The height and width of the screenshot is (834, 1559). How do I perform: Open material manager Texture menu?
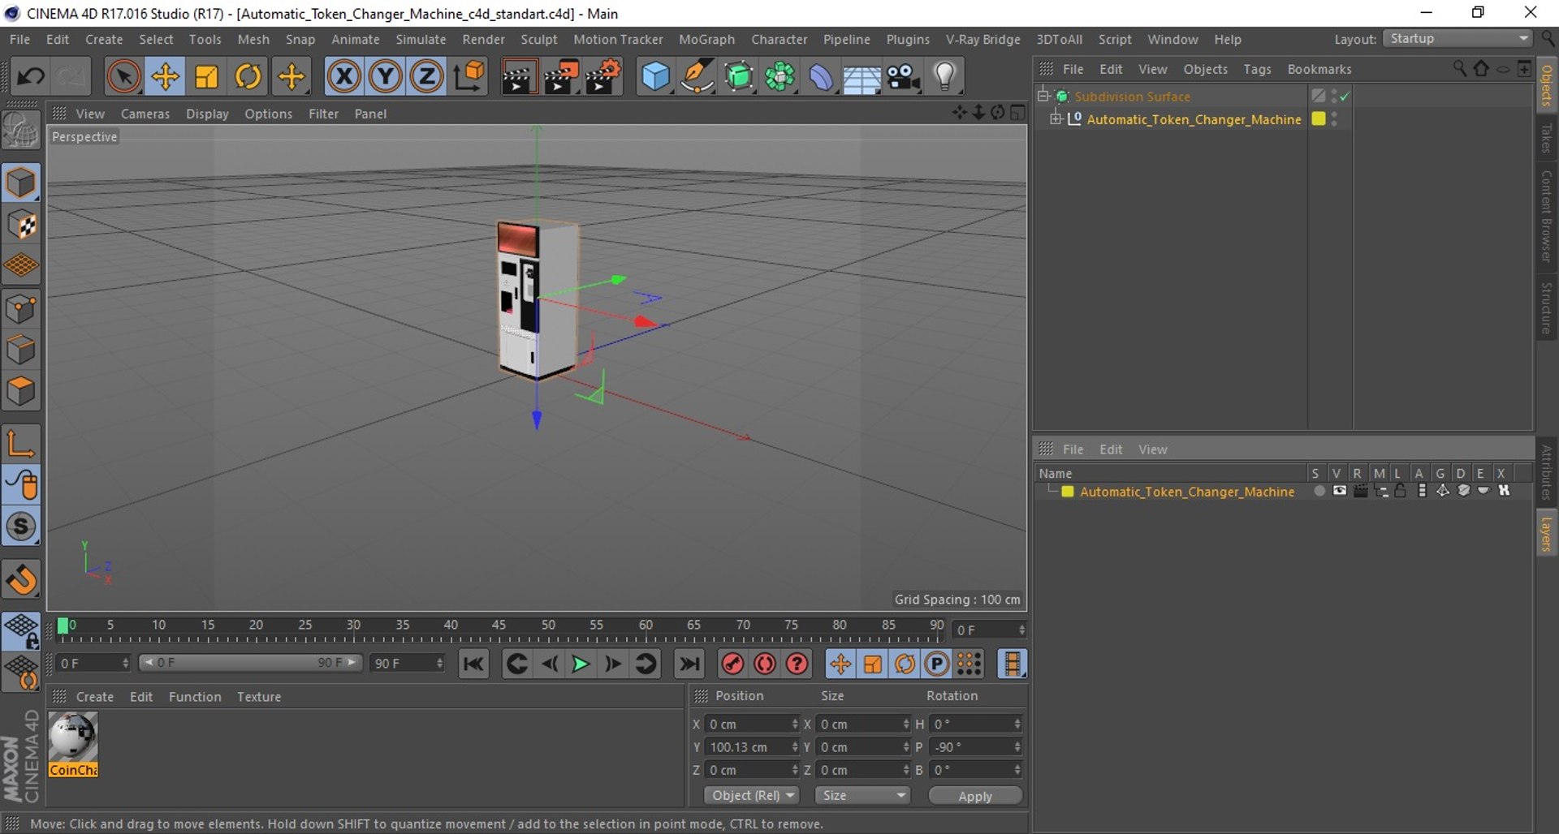point(259,697)
